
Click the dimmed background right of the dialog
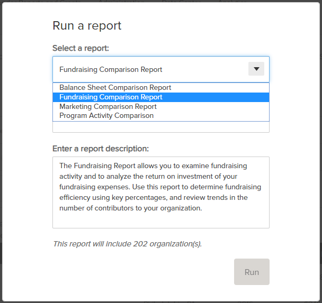(x=320, y=159)
